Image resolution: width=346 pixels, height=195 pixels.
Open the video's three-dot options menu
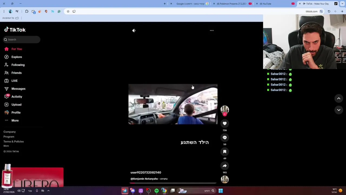point(212,31)
